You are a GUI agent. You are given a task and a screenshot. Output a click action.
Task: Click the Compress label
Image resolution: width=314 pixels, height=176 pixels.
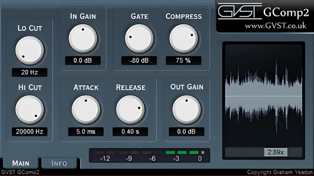click(184, 16)
